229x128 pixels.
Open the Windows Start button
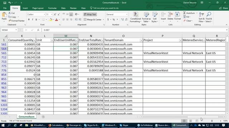pyautogui.click(x=3, y=125)
